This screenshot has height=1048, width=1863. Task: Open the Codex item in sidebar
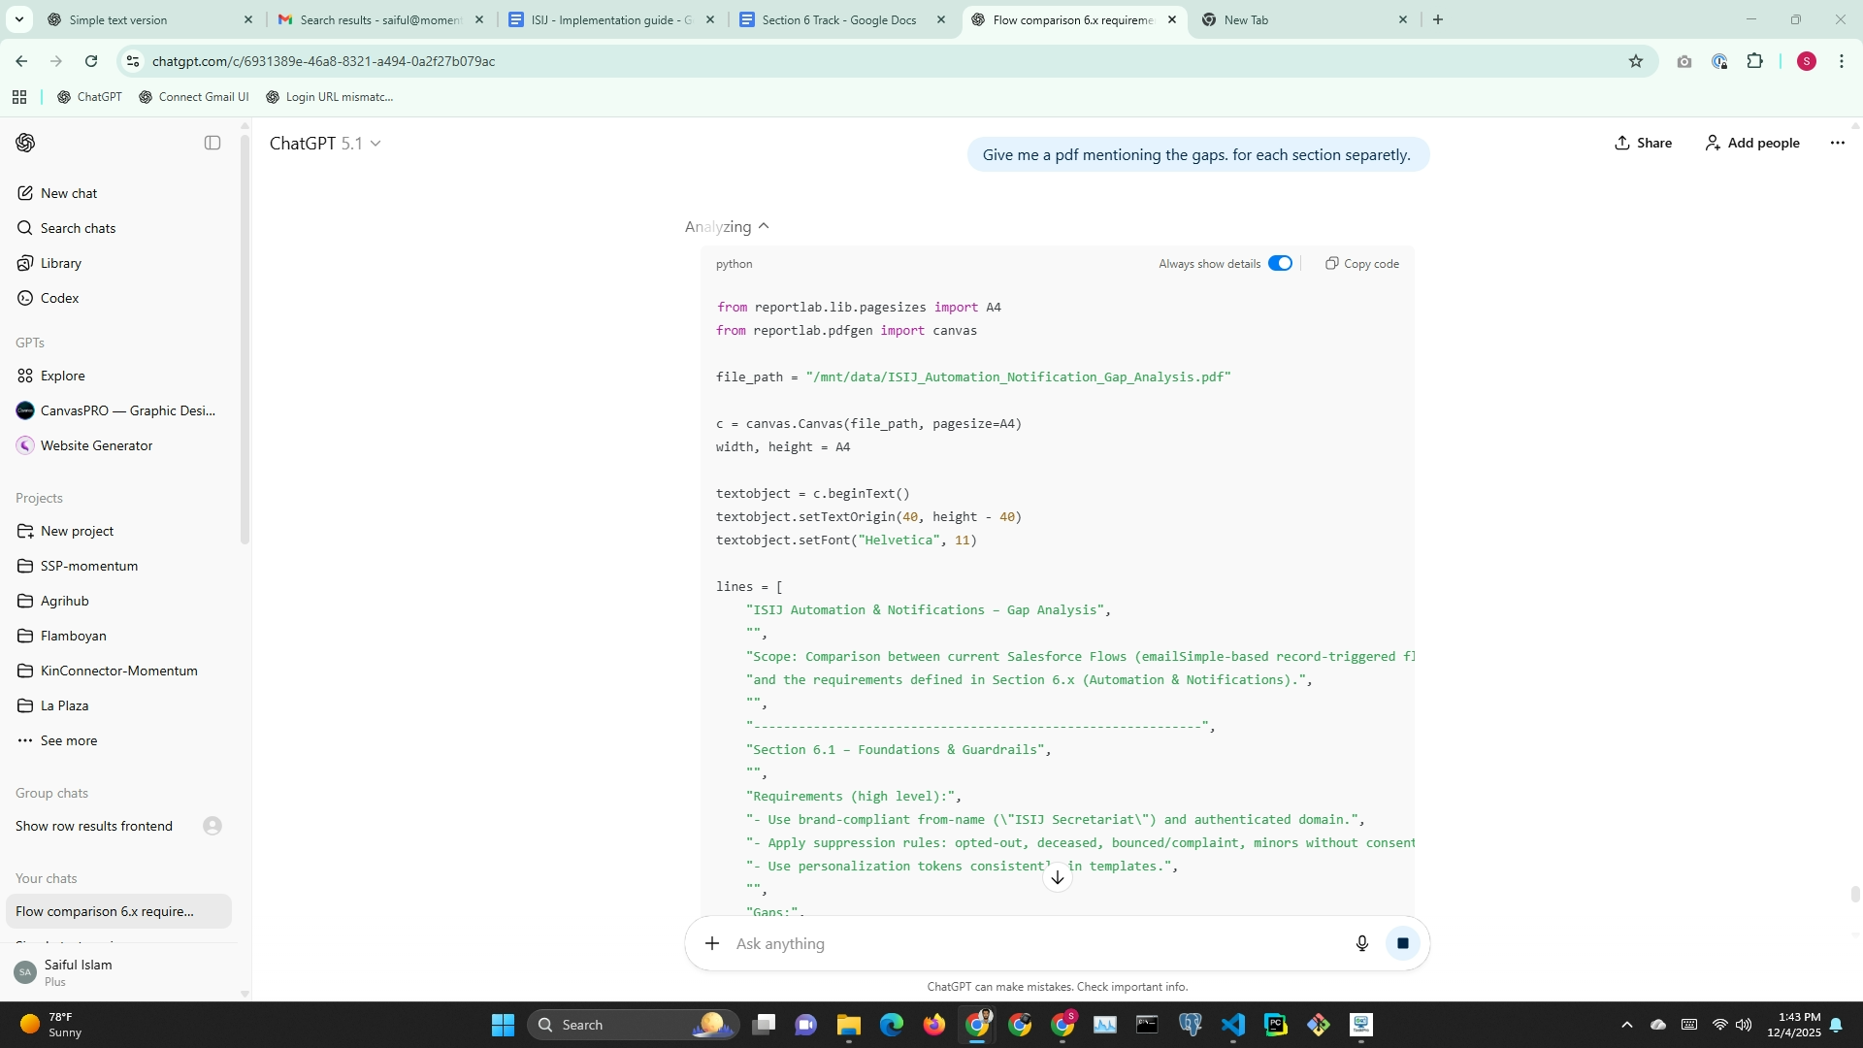click(59, 298)
